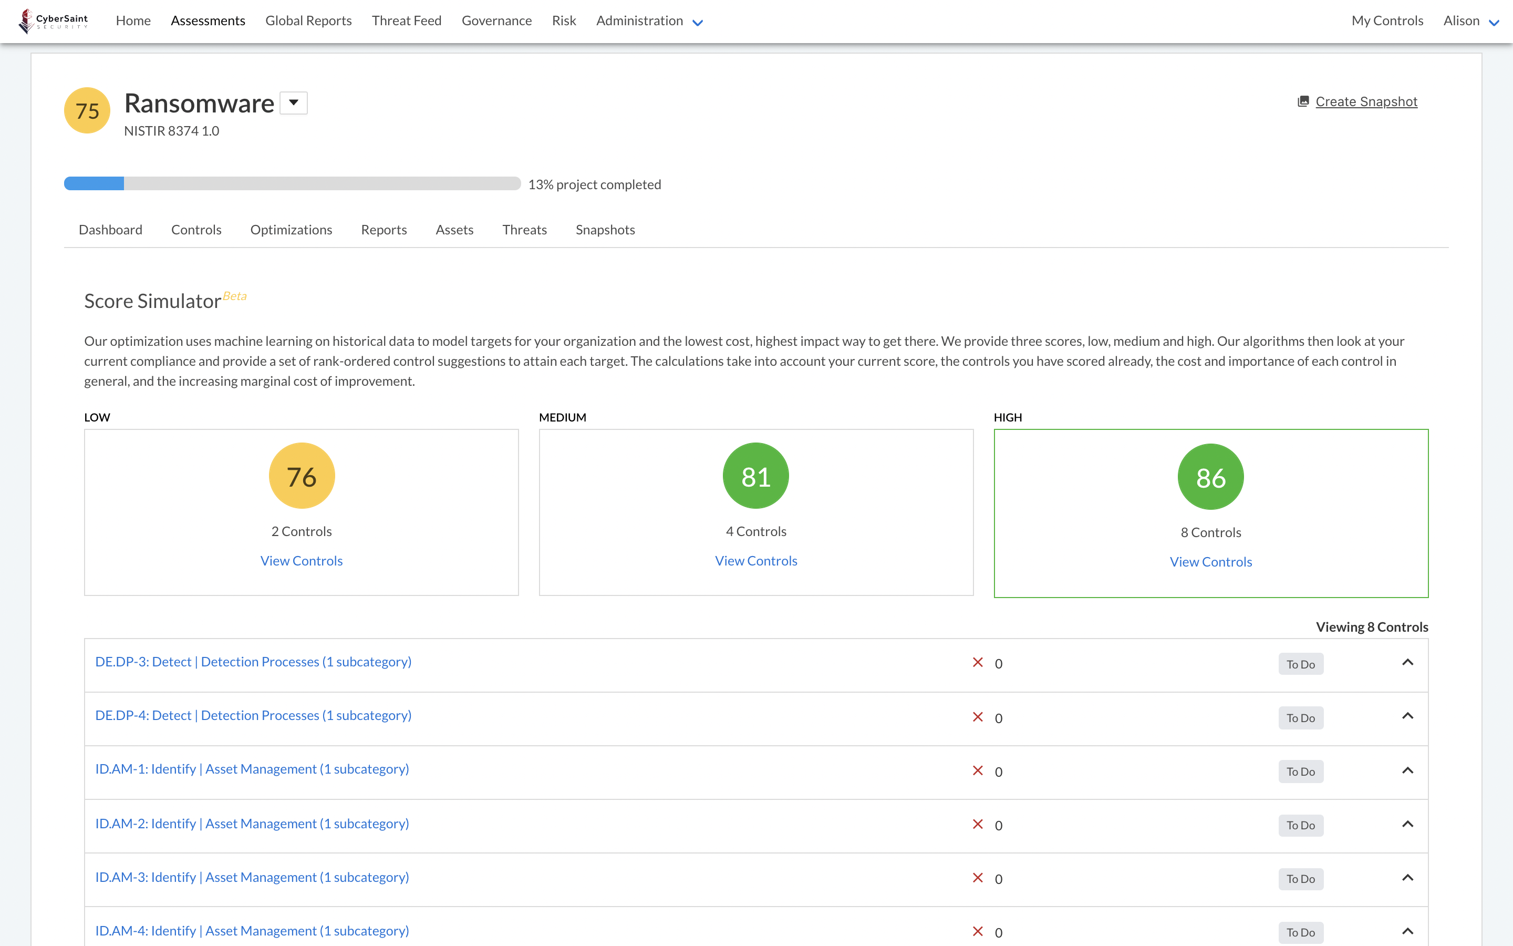1513x946 pixels.
Task: Open Global Reports in the top navigation
Action: pos(308,20)
